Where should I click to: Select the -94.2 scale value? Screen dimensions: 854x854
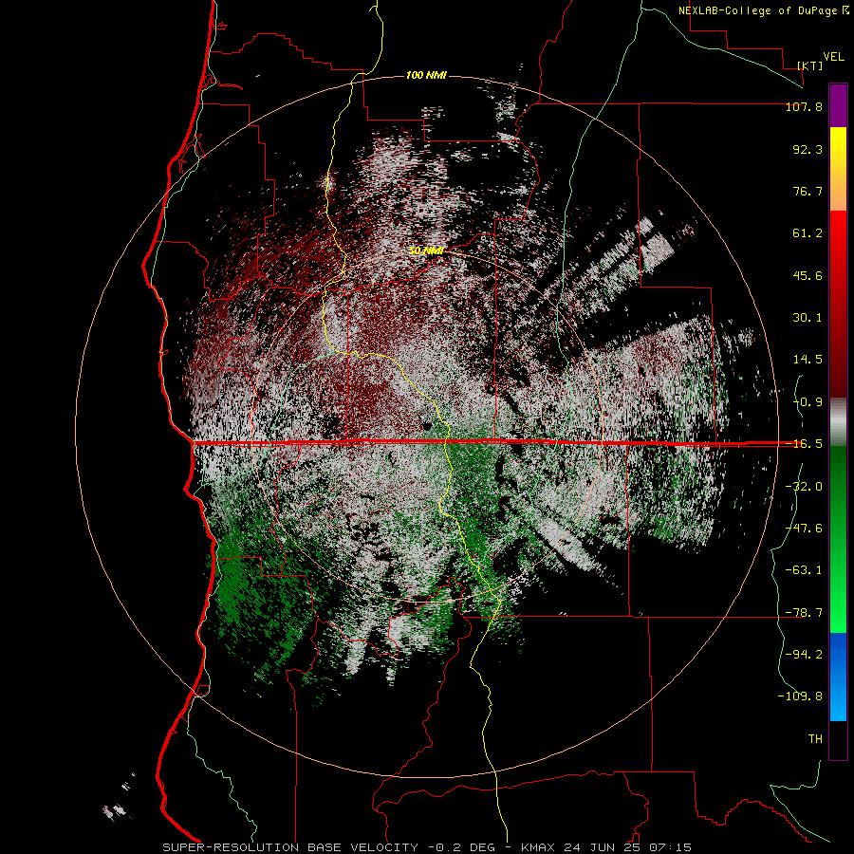click(804, 654)
